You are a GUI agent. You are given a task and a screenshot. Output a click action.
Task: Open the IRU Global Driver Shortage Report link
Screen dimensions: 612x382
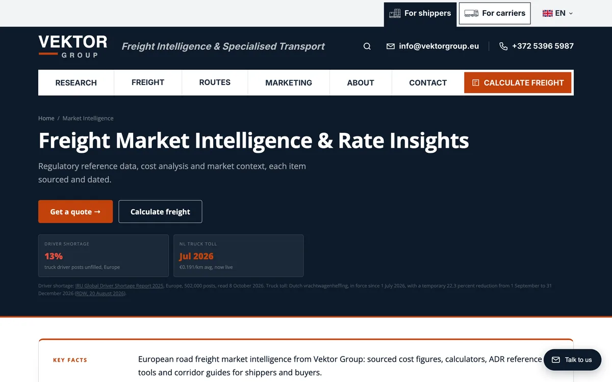click(x=119, y=286)
